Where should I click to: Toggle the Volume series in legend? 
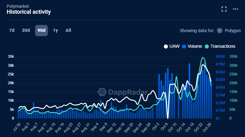[192, 46]
